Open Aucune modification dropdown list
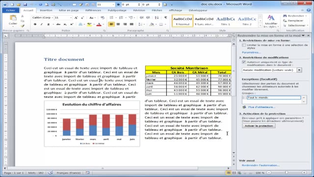 pyautogui.click(x=299, y=70)
